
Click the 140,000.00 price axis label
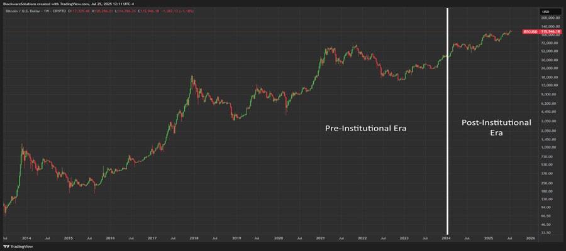coord(550,26)
